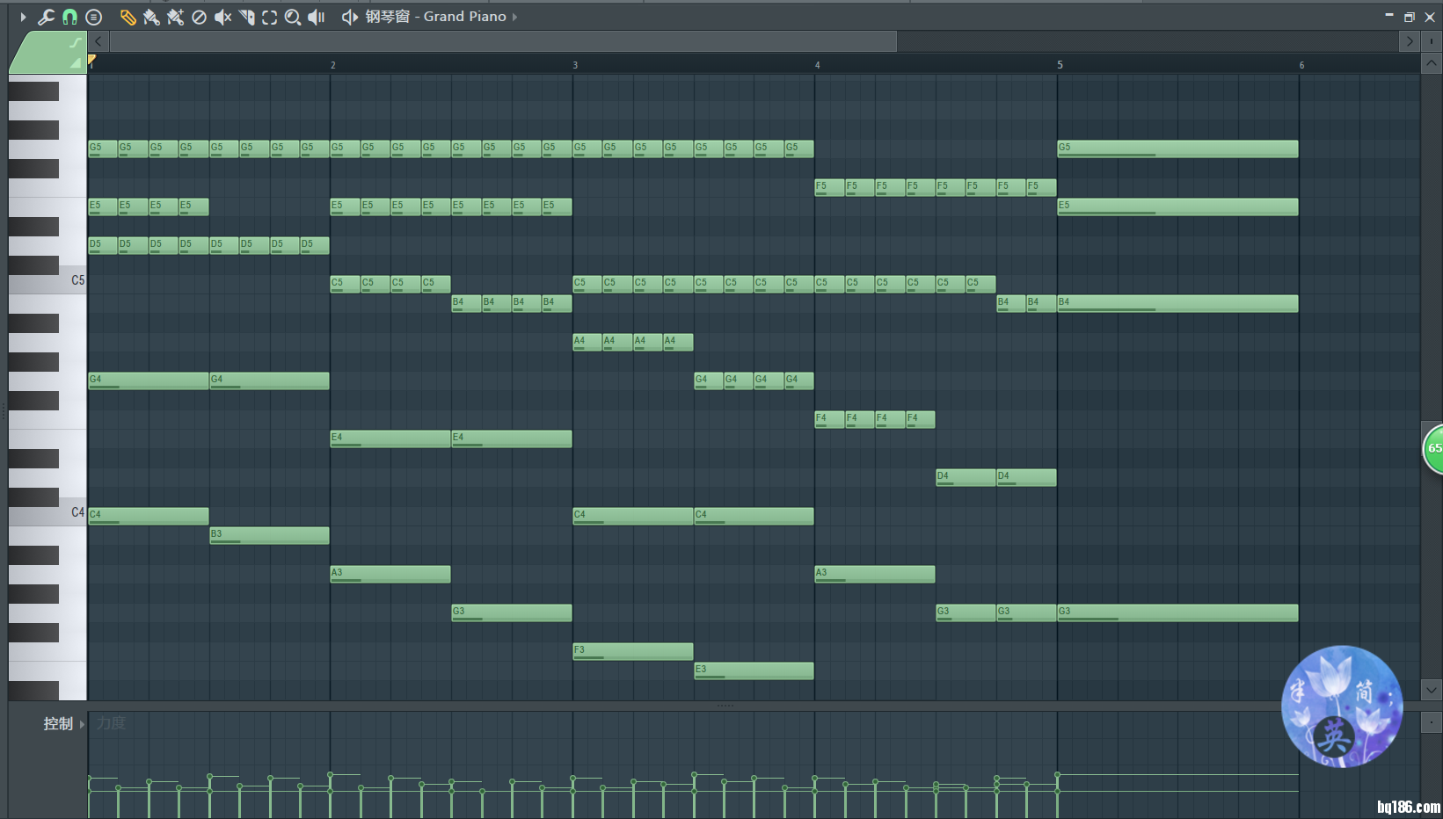Click the zoom button above vertical scrollbar
Screen dimensions: 1443x819
(1432, 41)
